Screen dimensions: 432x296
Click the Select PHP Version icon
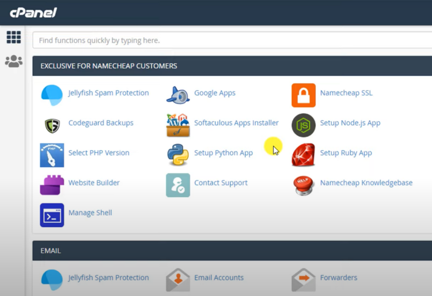pos(52,155)
